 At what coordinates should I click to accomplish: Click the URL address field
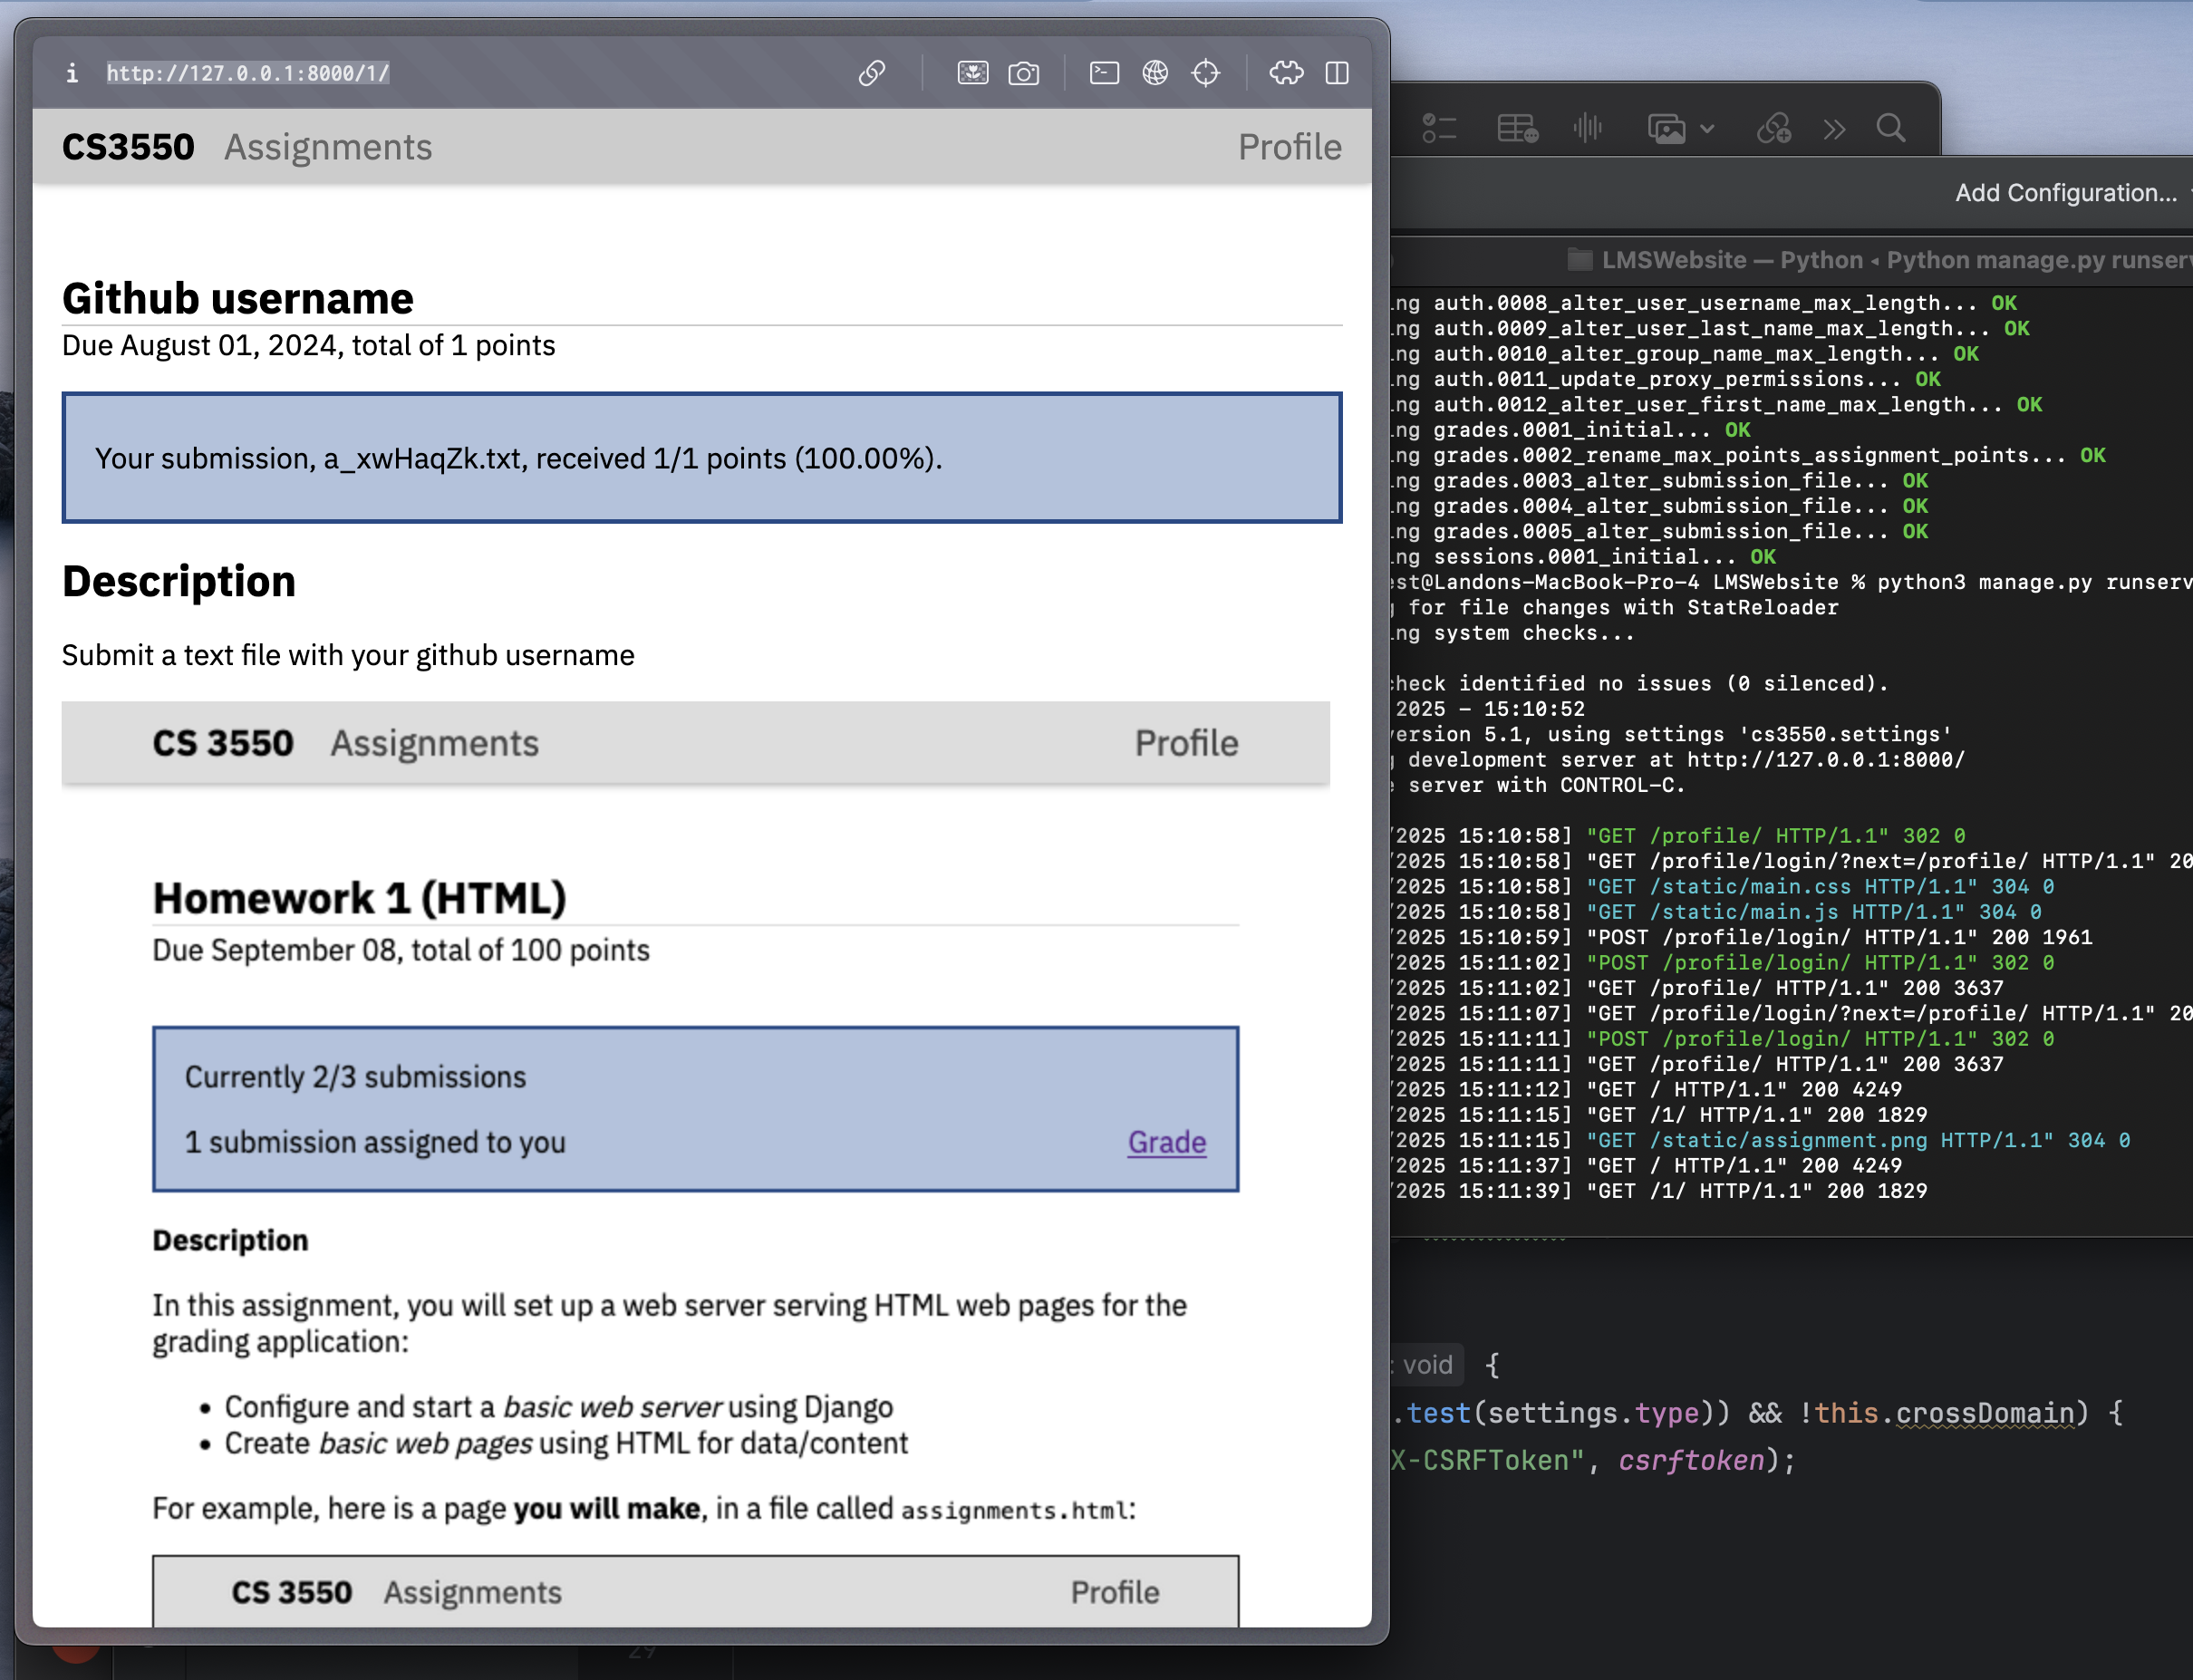(248, 73)
